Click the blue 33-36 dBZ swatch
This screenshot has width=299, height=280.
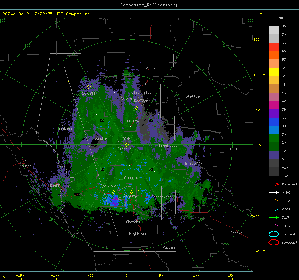pyautogui.click(x=274, y=122)
